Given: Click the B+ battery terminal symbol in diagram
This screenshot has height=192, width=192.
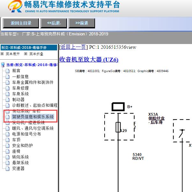Looking at the screenshot, I should pos(118,107).
